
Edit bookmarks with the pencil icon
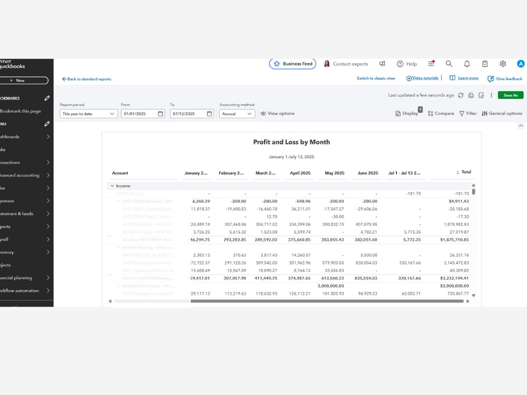(47, 98)
